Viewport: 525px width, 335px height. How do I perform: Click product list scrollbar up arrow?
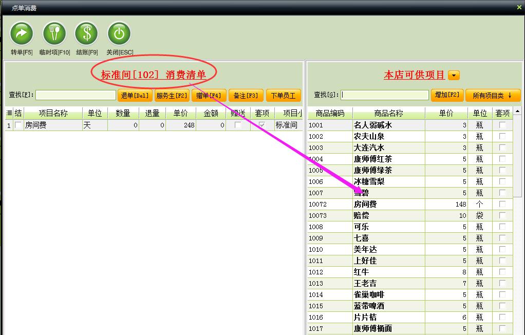[x=517, y=111]
